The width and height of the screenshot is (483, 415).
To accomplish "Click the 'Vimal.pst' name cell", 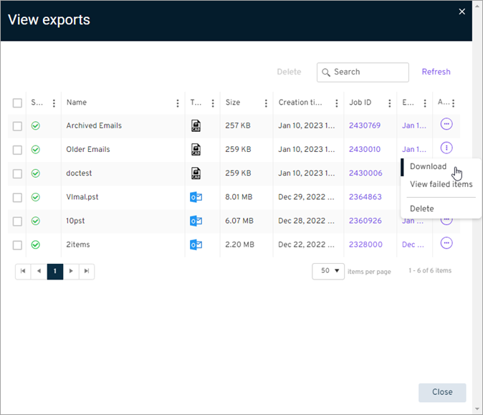I will click(x=82, y=197).
